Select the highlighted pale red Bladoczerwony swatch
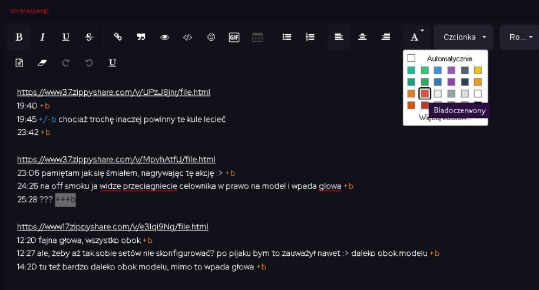The image size is (539, 290). [425, 94]
